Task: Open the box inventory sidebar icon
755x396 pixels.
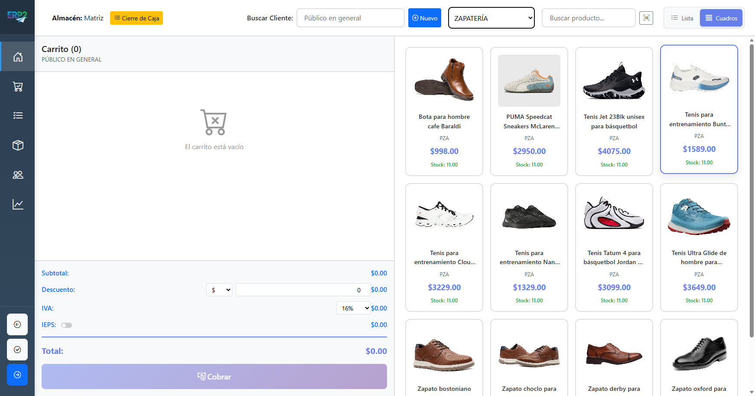Action: click(18, 145)
